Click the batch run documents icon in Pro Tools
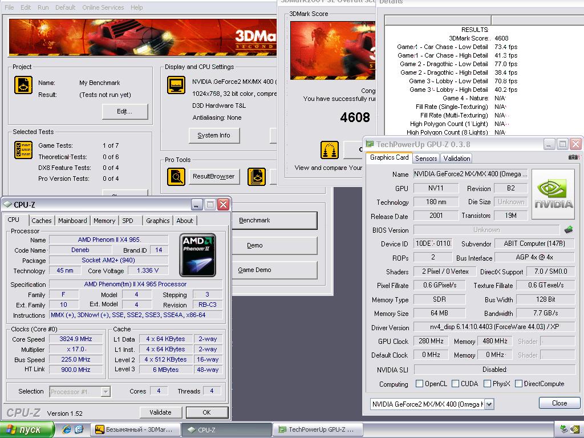This screenshot has height=438, width=584. 257,177
